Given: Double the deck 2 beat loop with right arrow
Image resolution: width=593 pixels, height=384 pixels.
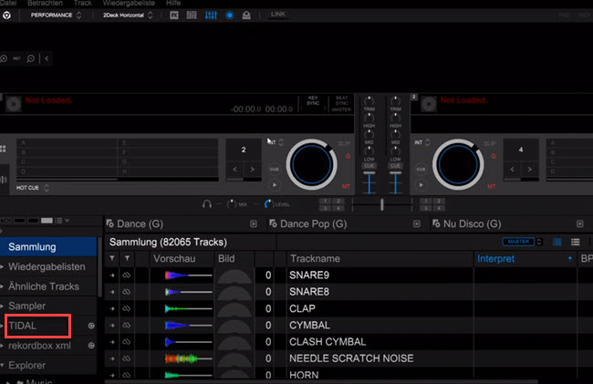Looking at the screenshot, I should coord(530,170).
